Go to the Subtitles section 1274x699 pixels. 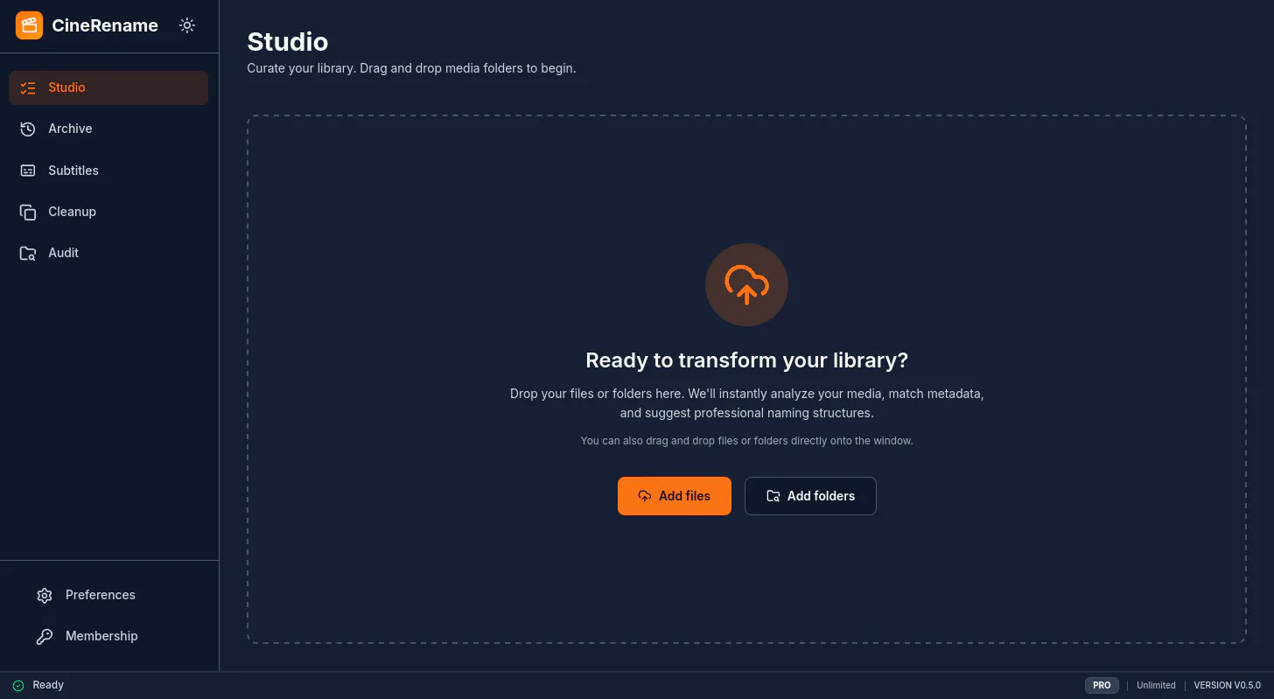108,171
